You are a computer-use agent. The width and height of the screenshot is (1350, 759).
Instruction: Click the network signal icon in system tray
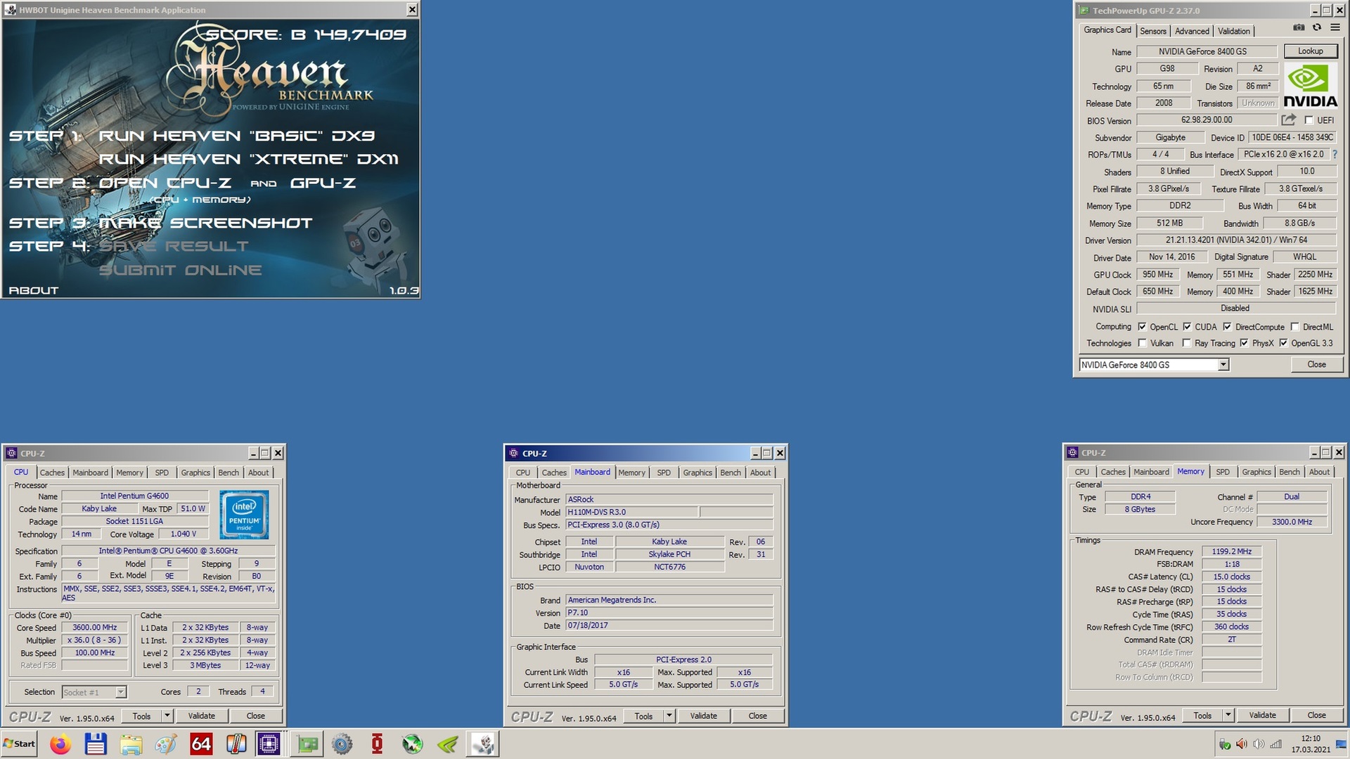(1276, 744)
